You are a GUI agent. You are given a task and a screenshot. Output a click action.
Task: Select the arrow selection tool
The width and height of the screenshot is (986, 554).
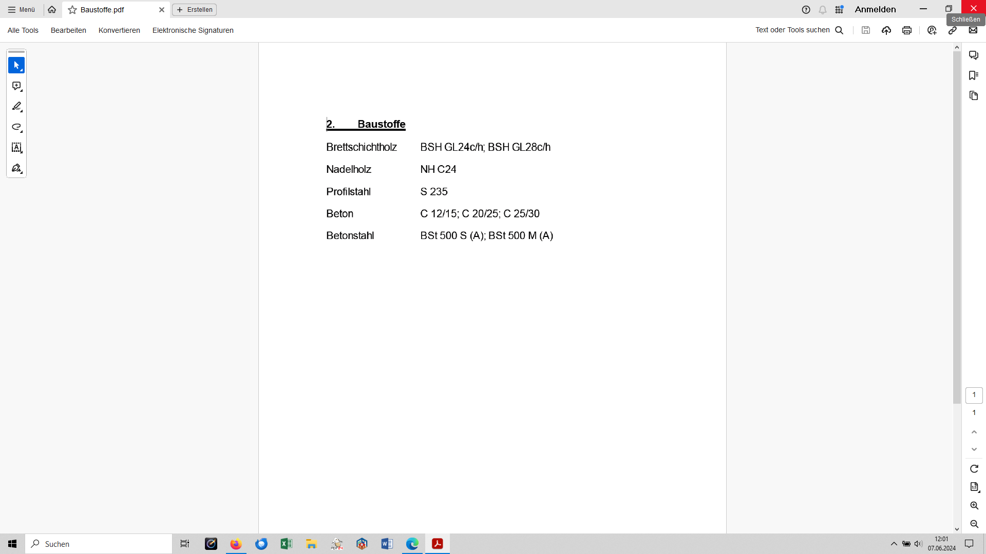pos(16,65)
